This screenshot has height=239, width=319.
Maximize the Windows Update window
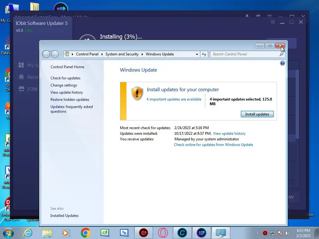[x=270, y=45]
